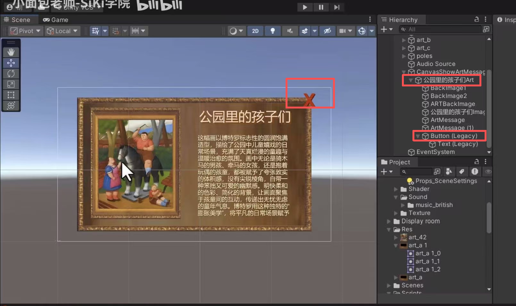
Task: Toggle 2D view mode
Action: pos(255,31)
